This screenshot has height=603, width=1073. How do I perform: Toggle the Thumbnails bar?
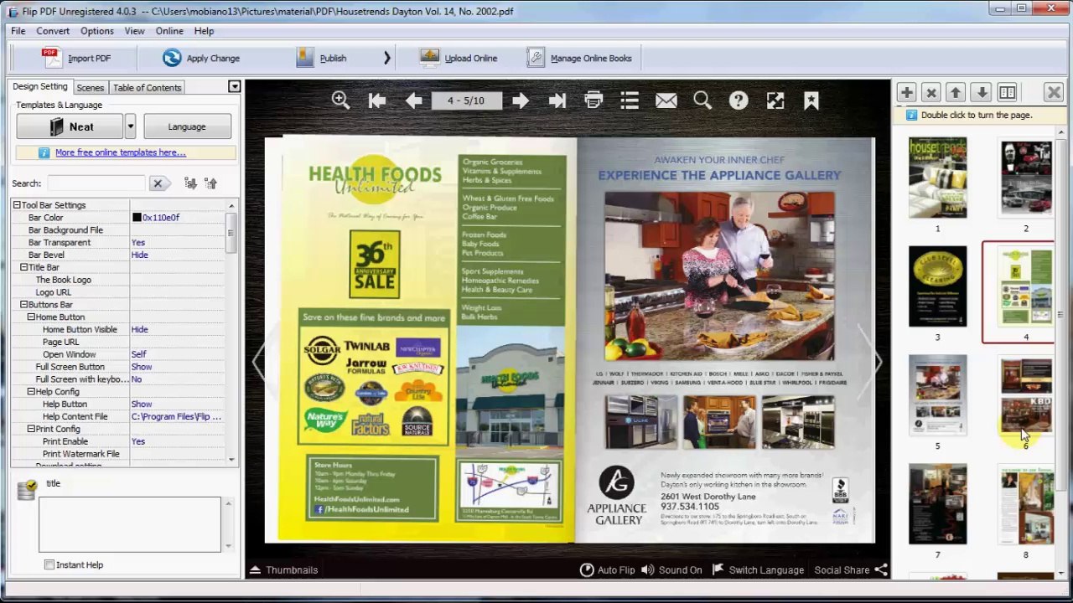(x=284, y=569)
